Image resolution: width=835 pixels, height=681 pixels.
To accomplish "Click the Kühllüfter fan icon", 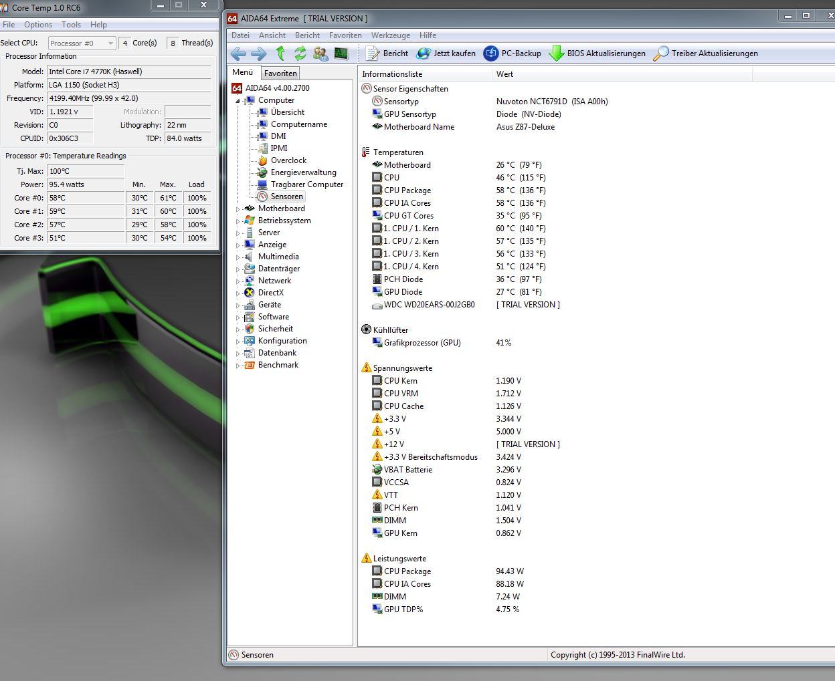I will [366, 329].
